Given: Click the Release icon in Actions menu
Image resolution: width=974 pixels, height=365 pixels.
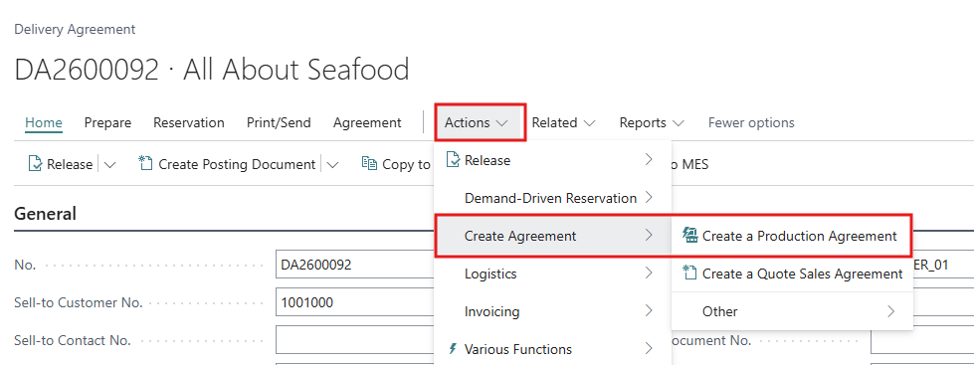Looking at the screenshot, I should tap(453, 160).
